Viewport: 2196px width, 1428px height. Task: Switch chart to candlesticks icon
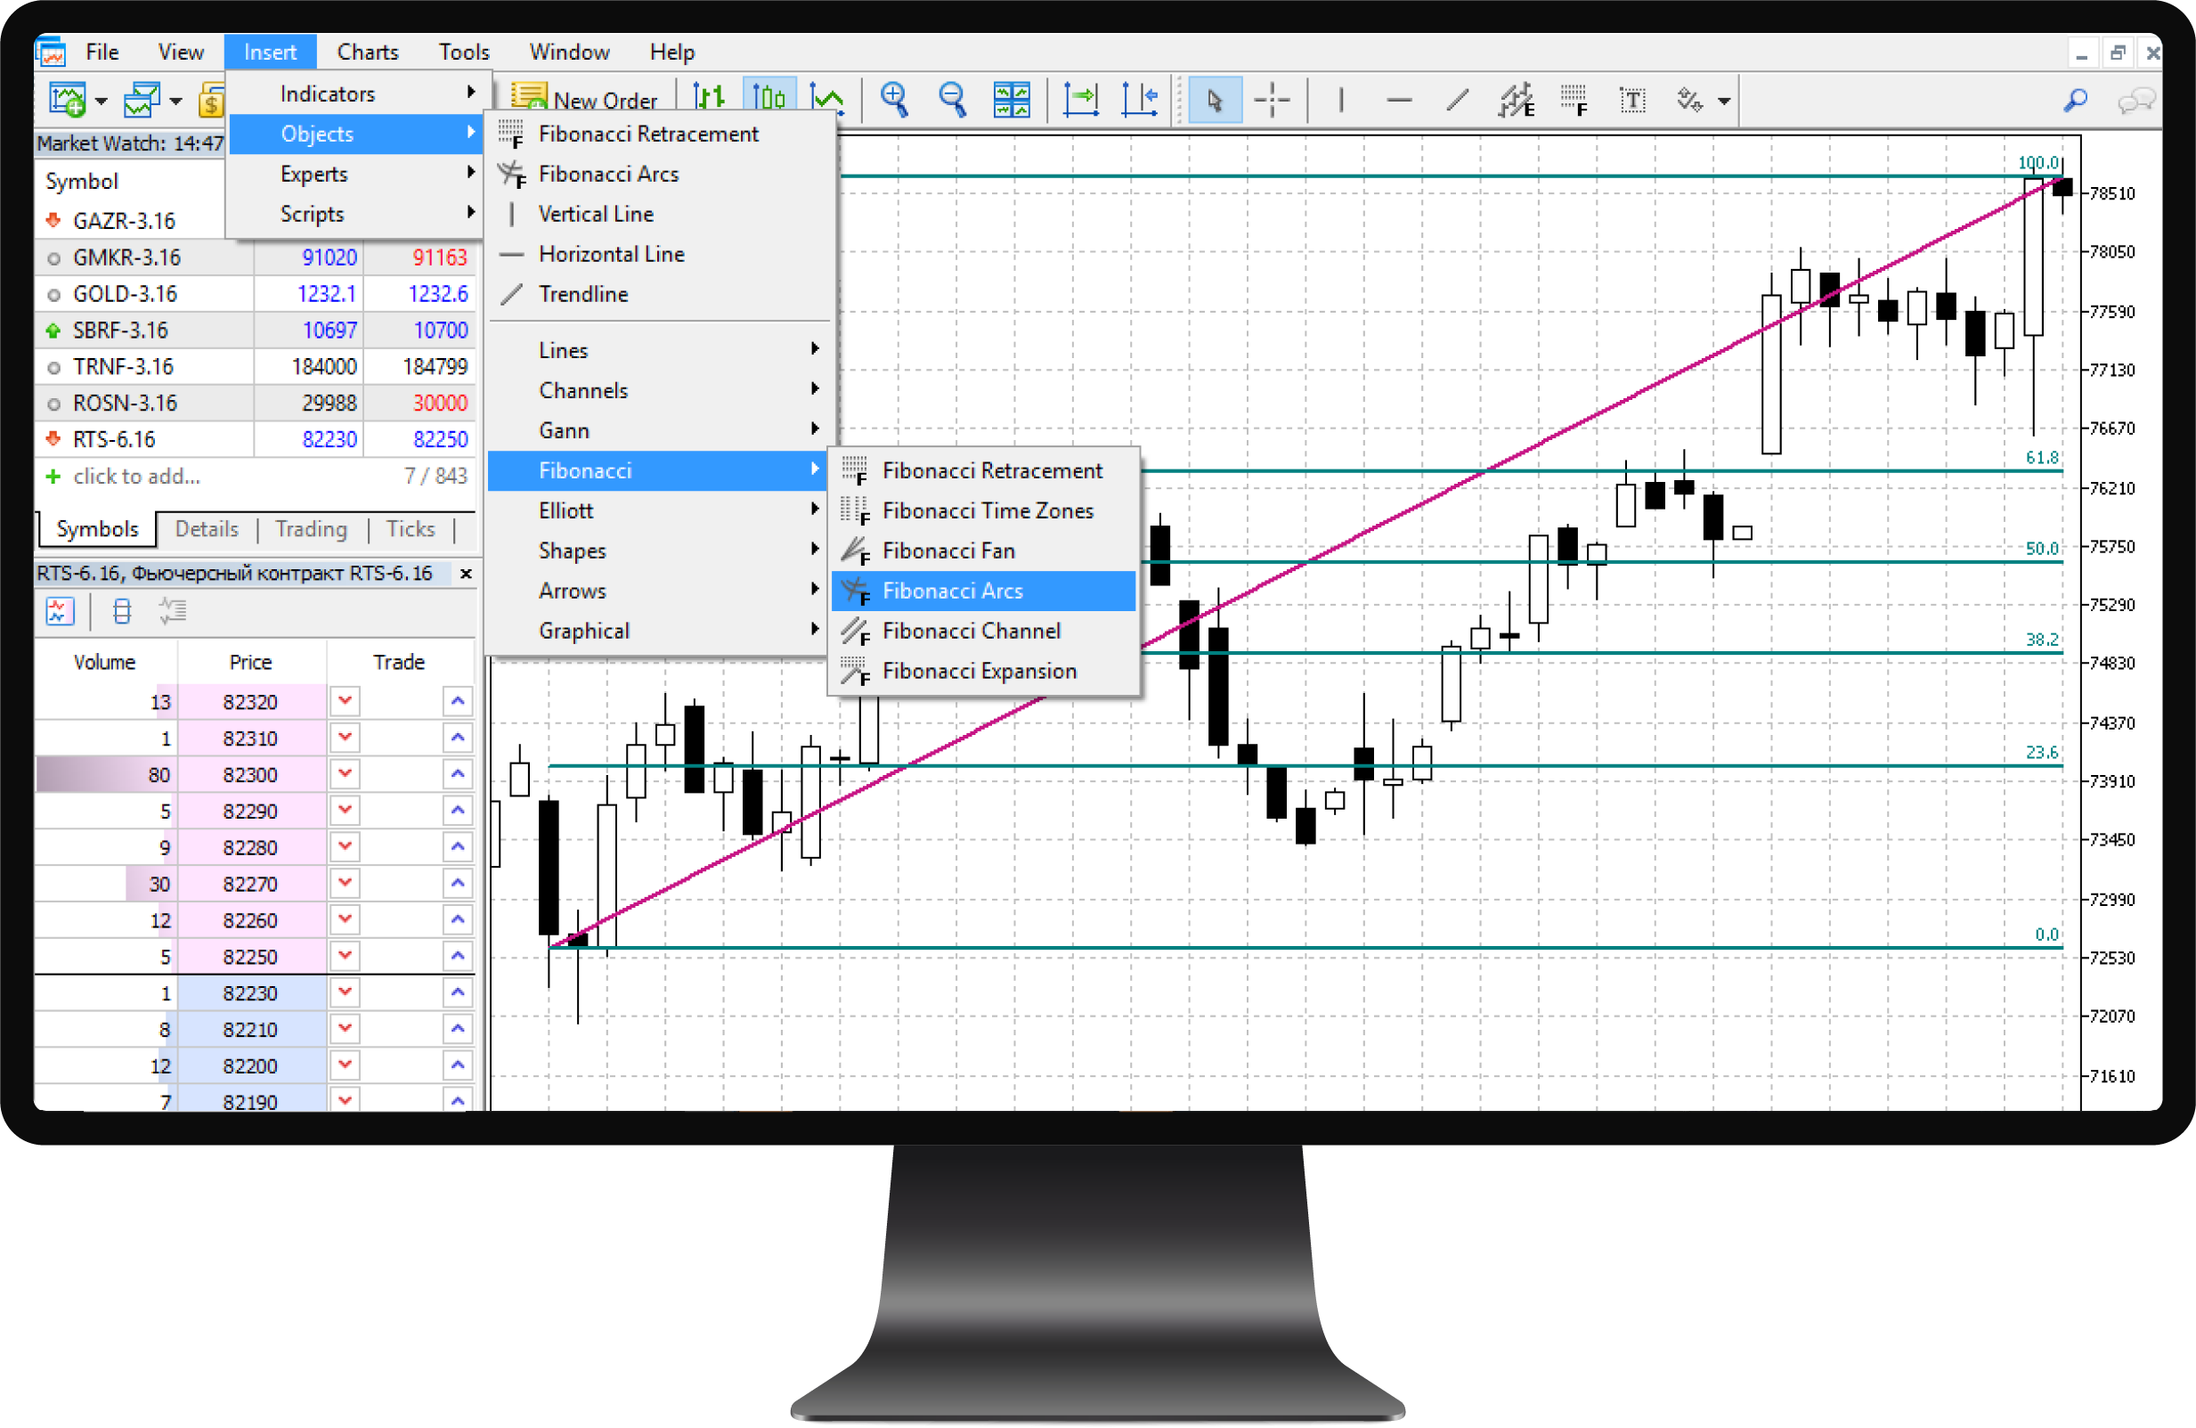[x=768, y=98]
